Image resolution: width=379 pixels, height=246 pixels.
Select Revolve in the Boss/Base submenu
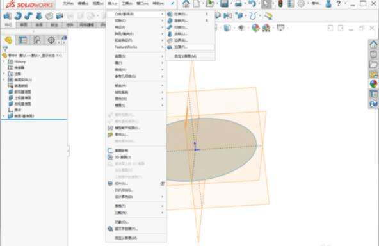190,20
